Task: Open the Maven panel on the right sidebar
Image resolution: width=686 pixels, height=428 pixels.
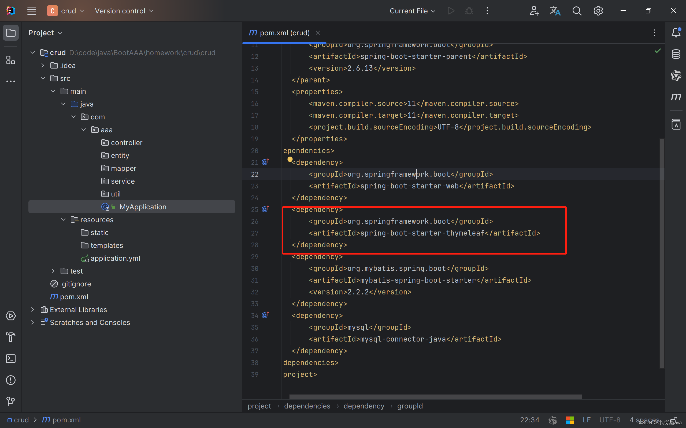Action: (676, 97)
